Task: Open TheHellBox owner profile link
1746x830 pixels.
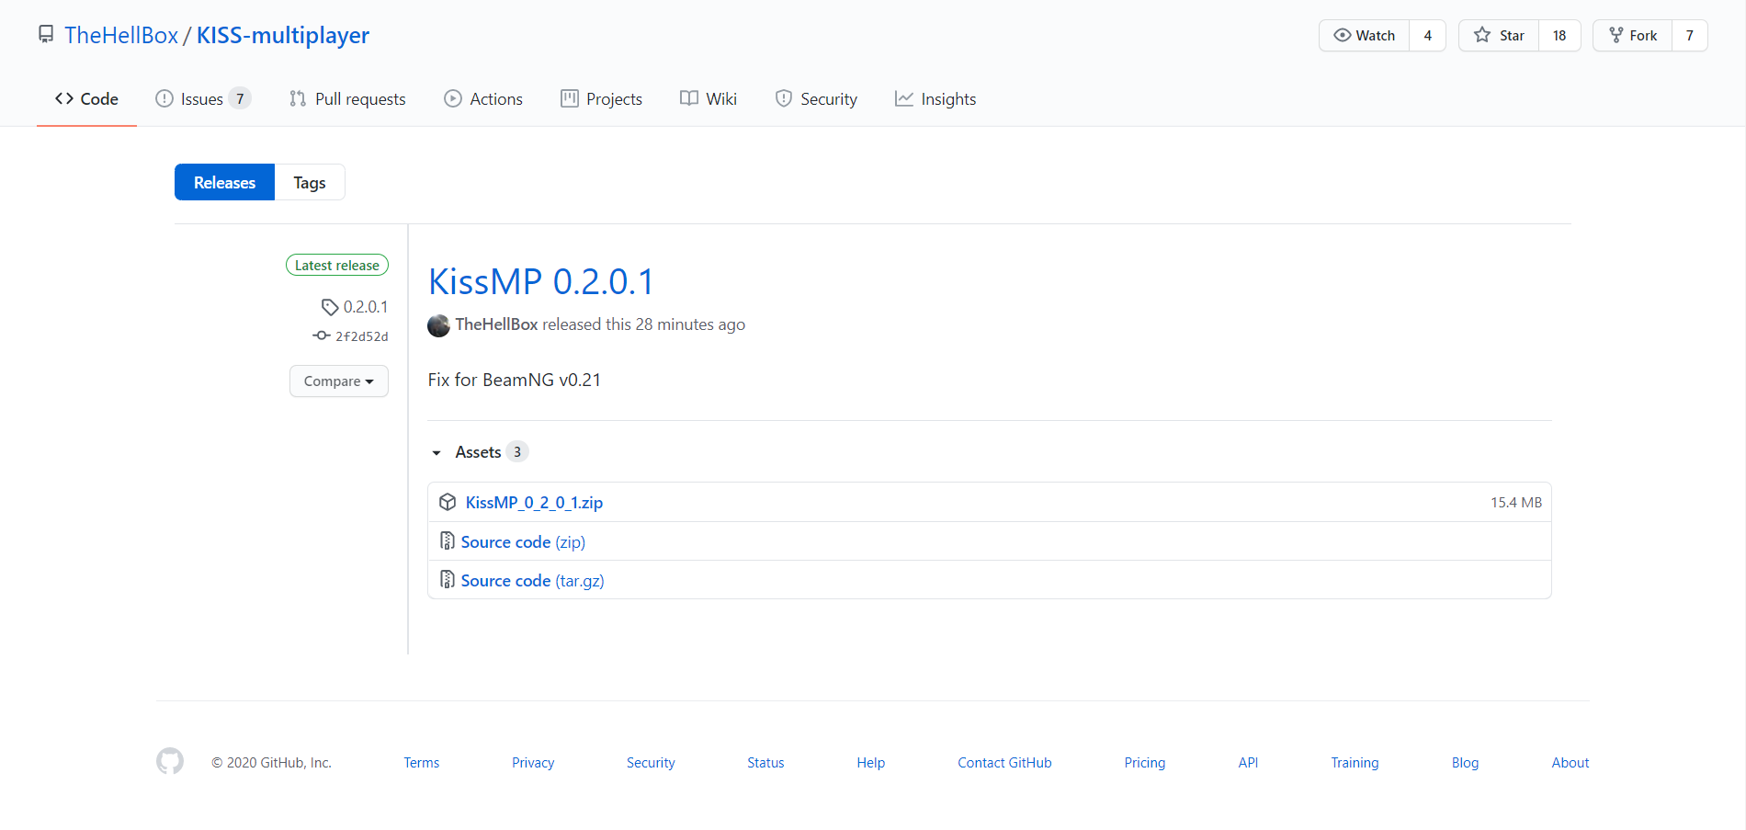Action: [121, 35]
